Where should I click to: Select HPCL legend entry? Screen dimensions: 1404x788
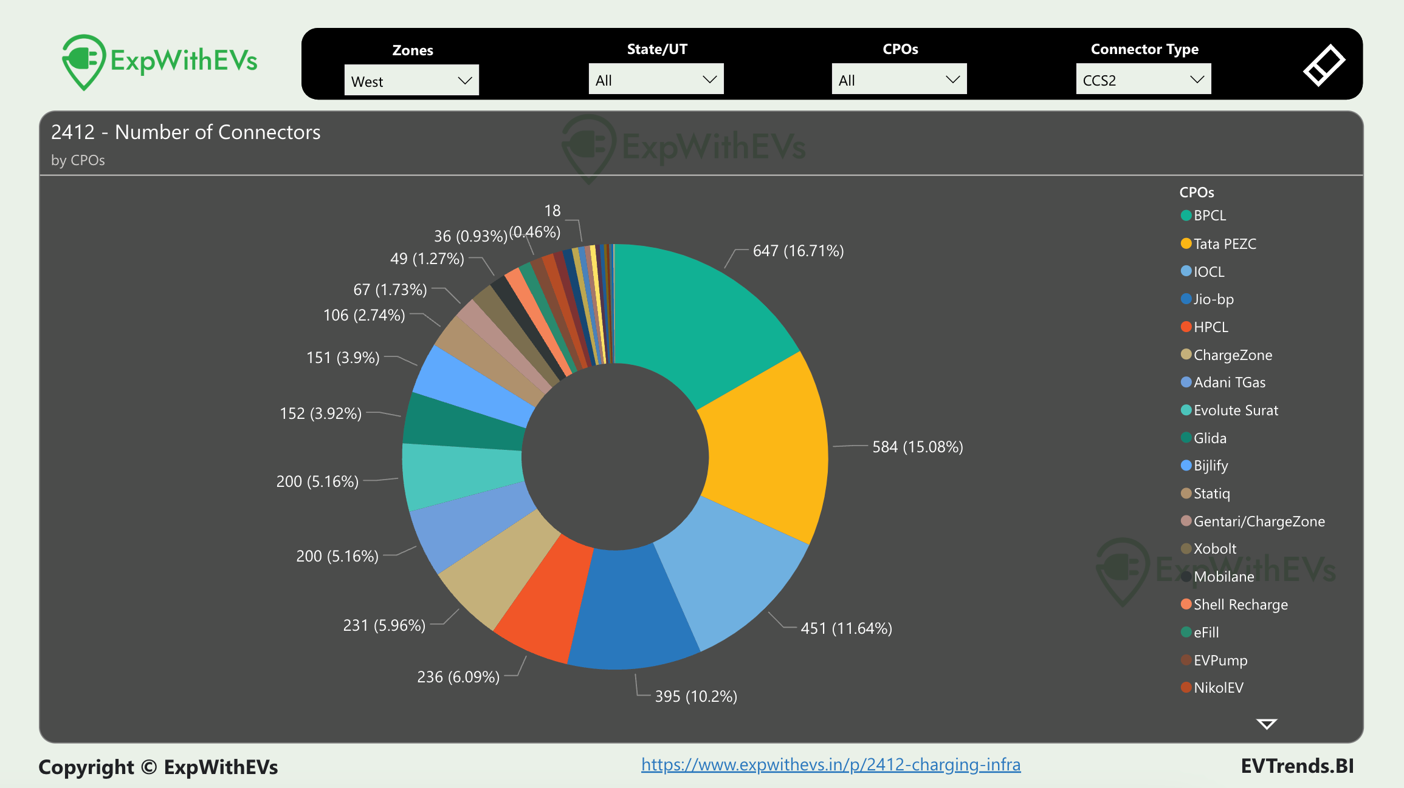(x=1205, y=327)
